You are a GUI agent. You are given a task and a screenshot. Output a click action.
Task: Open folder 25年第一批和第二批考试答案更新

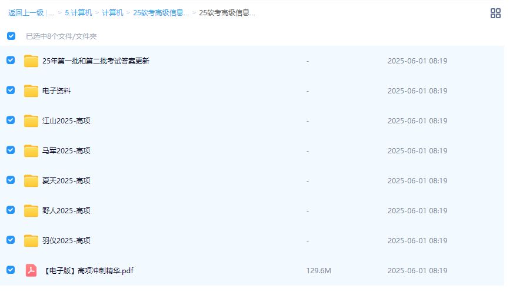click(96, 61)
